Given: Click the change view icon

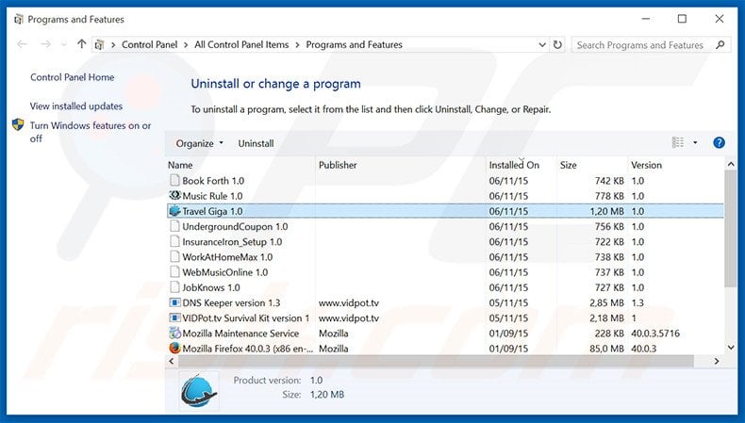Looking at the screenshot, I should [677, 142].
